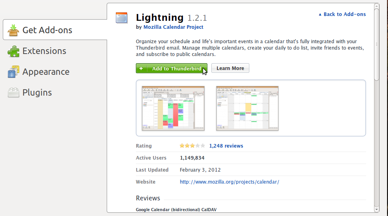Open the Get Add-ons tab
Screen dimensions: 388x216
(55, 30)
